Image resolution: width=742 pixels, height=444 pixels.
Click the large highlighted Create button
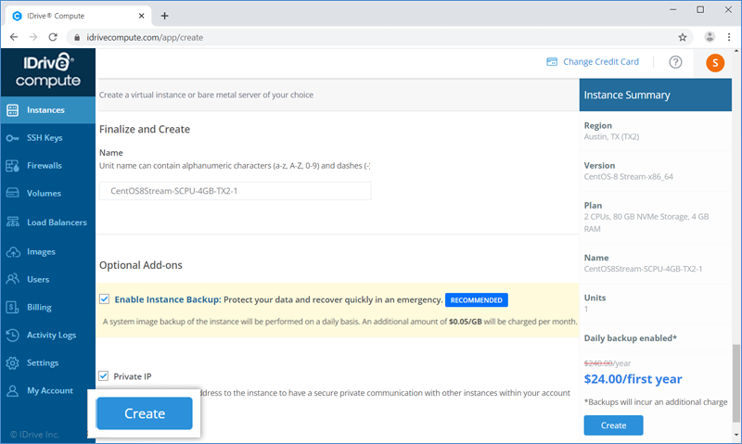click(x=145, y=413)
